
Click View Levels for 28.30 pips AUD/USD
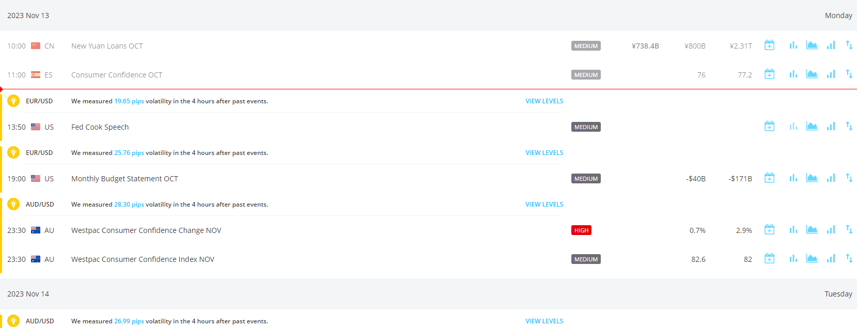544,205
